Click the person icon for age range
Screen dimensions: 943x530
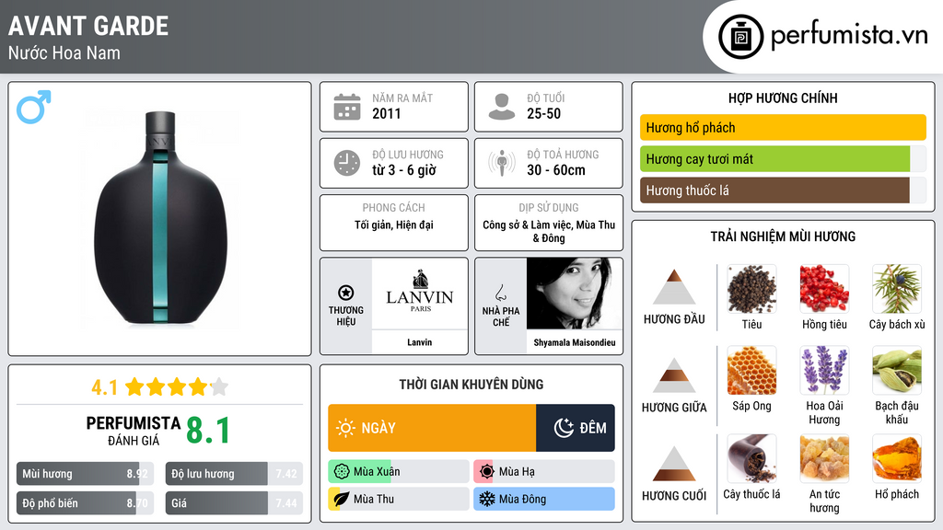[x=501, y=107]
